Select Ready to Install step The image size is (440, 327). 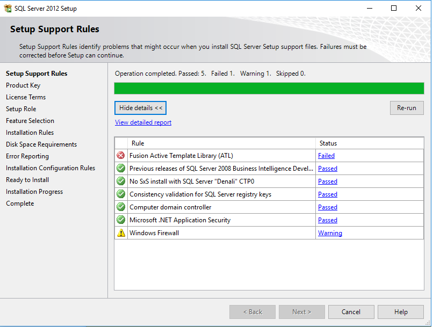point(27,180)
